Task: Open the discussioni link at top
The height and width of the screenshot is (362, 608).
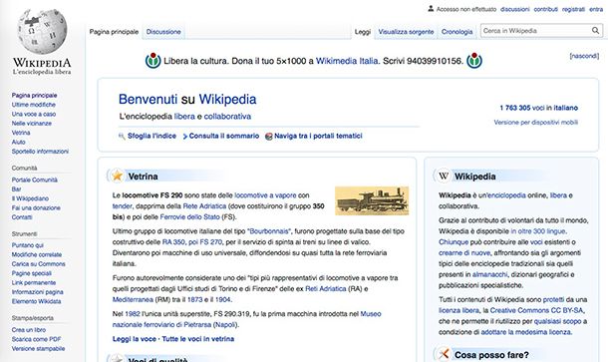Action: click(515, 9)
